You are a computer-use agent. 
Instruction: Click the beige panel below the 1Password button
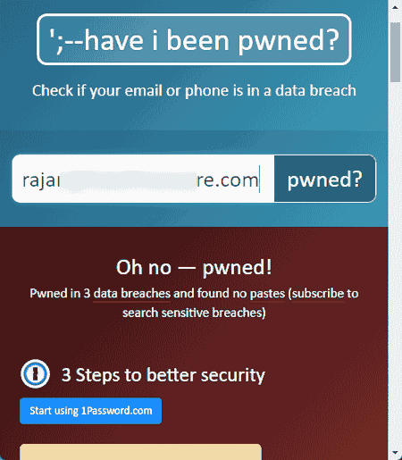tap(141, 452)
